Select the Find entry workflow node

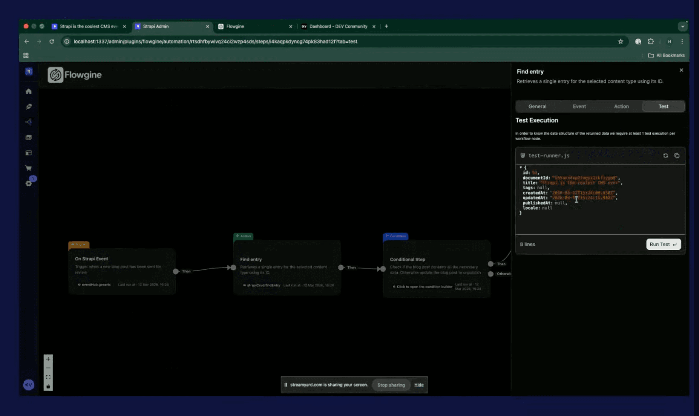[x=287, y=268]
